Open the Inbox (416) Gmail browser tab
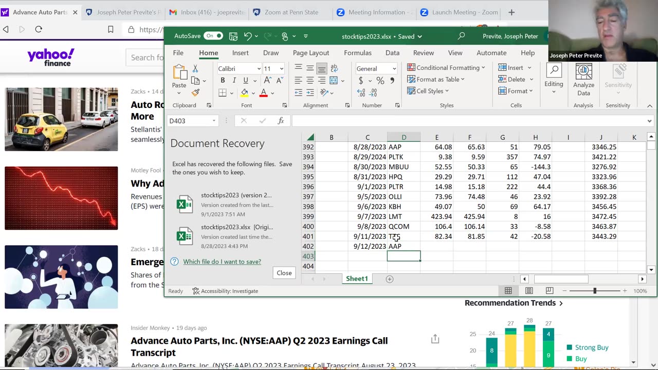658x370 pixels. pos(207,12)
